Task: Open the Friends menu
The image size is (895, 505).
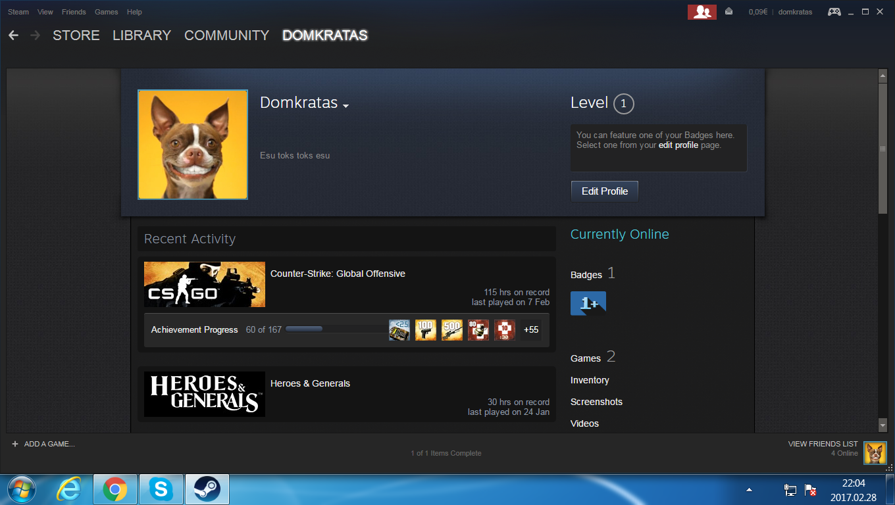Action: 74,12
